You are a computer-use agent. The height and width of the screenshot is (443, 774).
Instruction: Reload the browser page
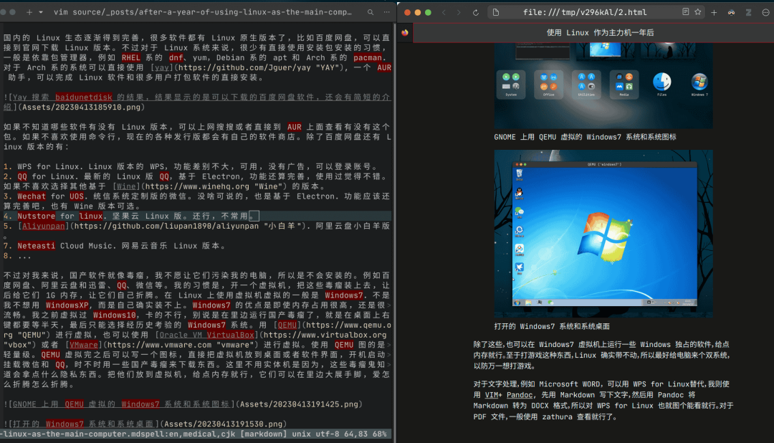click(475, 12)
